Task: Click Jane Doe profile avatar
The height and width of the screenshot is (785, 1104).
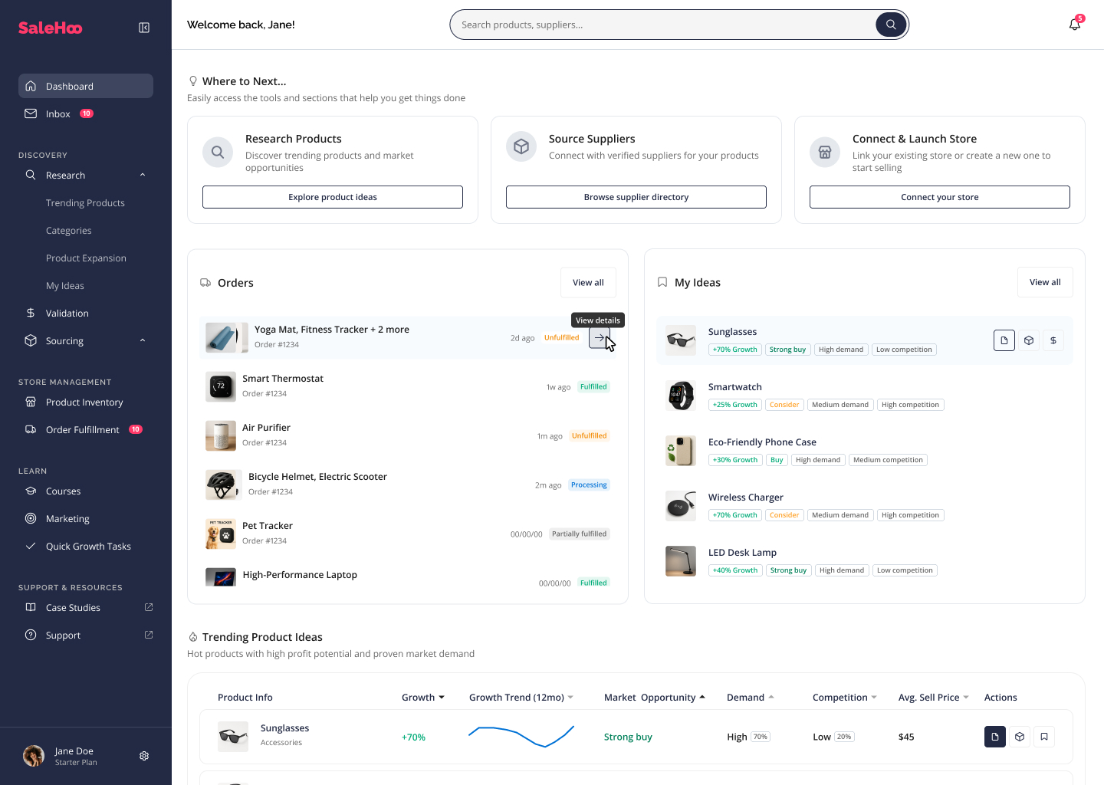Action: (34, 756)
